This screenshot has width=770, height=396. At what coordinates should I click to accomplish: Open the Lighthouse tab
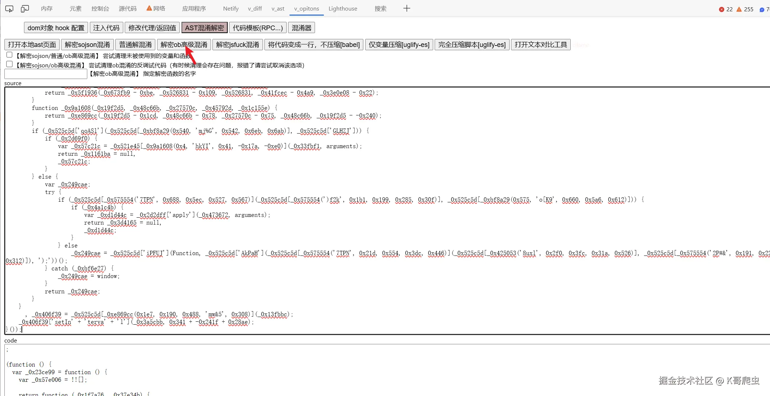coord(343,8)
